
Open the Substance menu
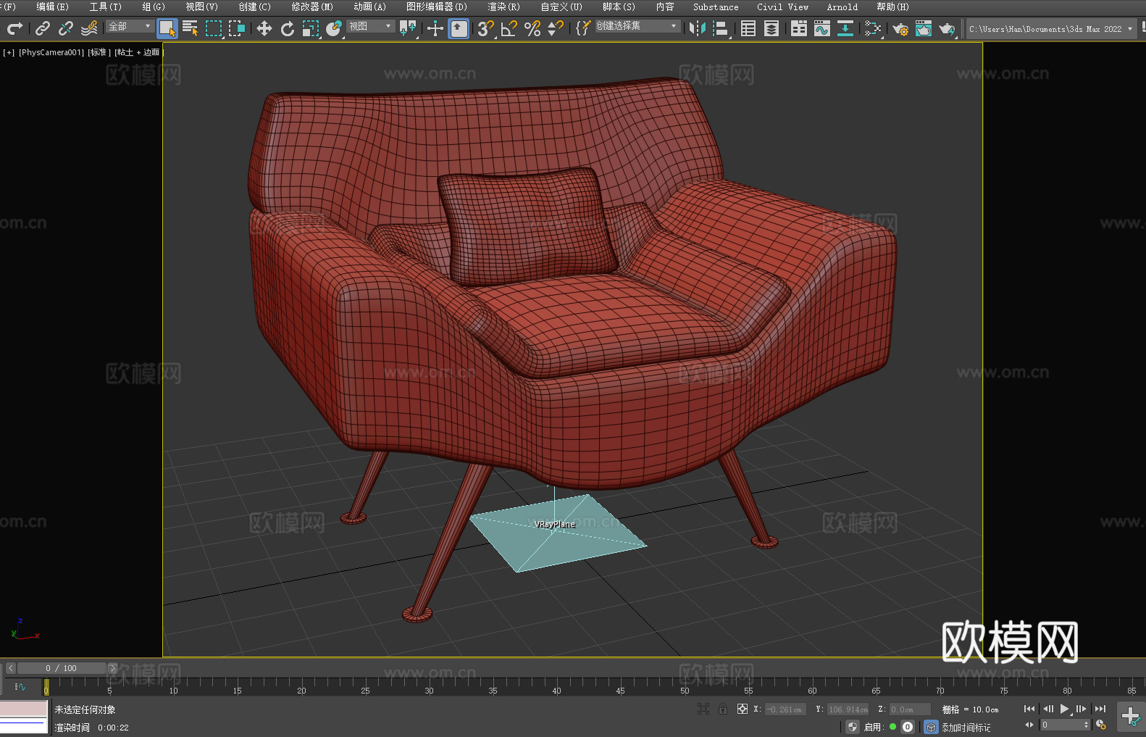[x=716, y=7]
